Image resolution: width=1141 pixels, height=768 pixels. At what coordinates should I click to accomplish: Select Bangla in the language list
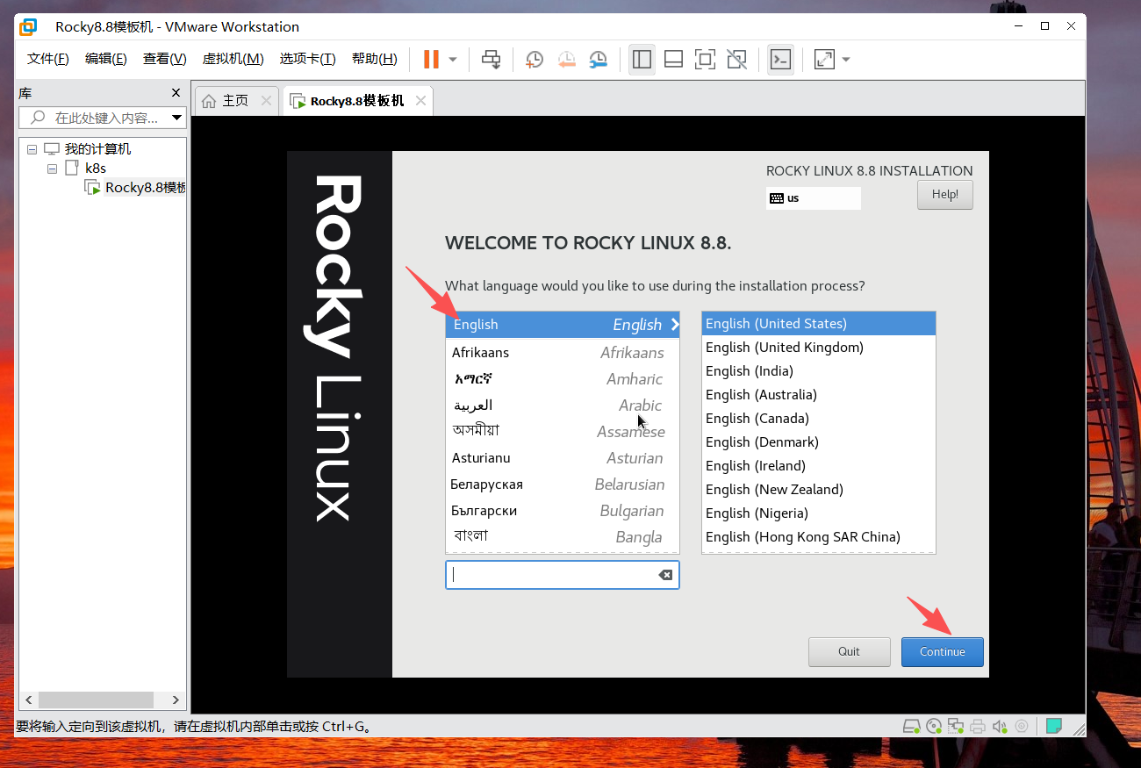point(563,537)
